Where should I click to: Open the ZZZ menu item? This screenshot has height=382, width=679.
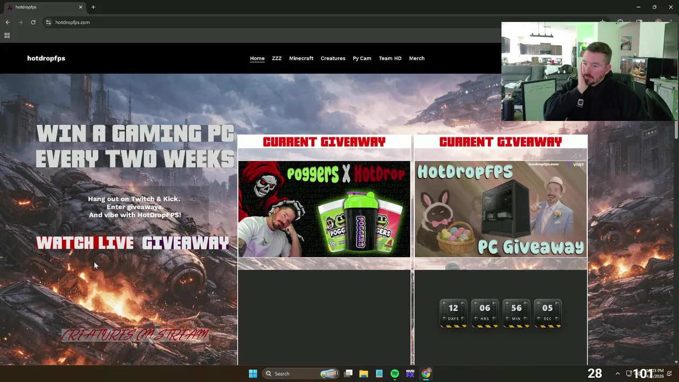(x=277, y=58)
